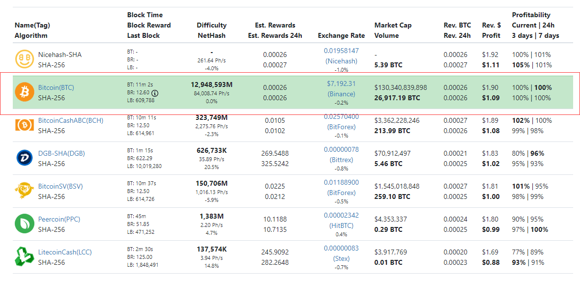Click the Bitcoin block reward info icon
Viewport: 580px width, 281px height.
click(155, 93)
